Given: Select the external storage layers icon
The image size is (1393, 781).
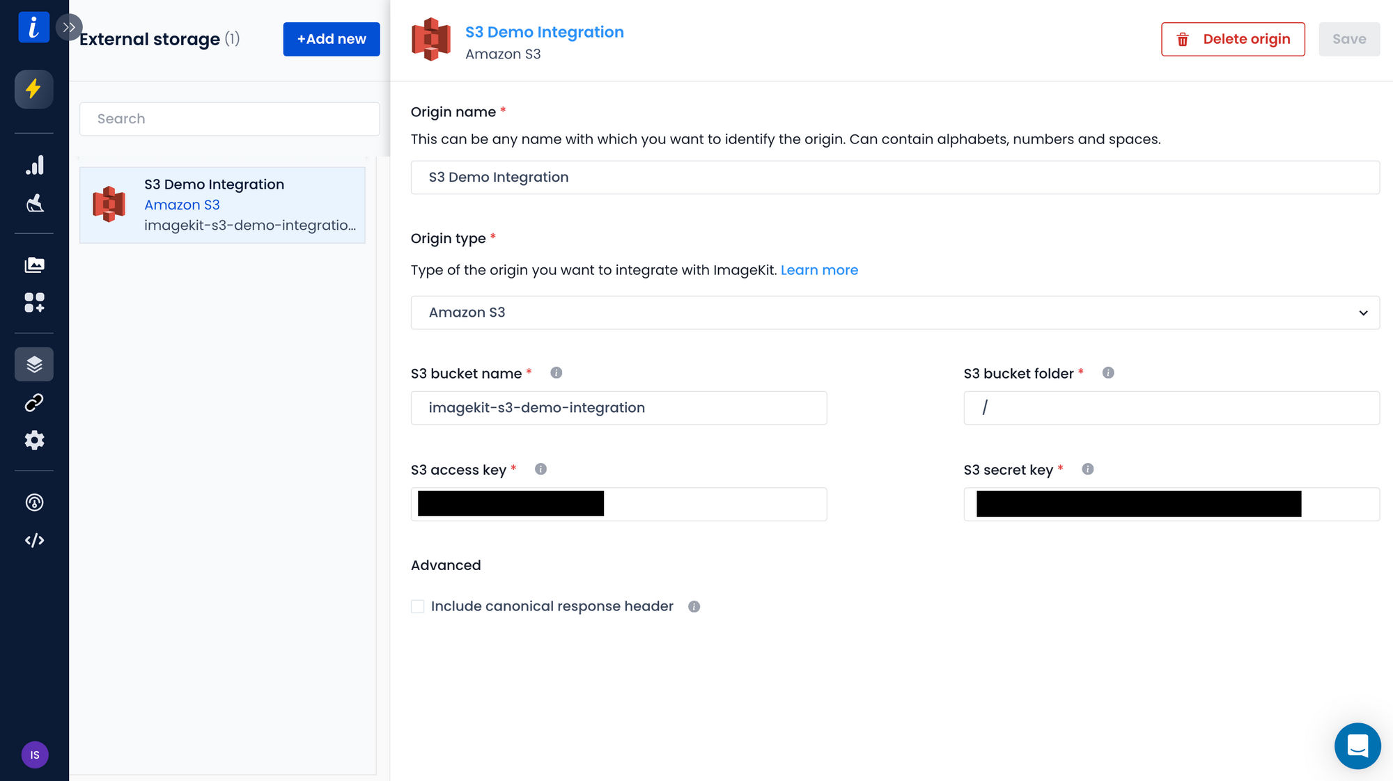Looking at the screenshot, I should click(34, 364).
